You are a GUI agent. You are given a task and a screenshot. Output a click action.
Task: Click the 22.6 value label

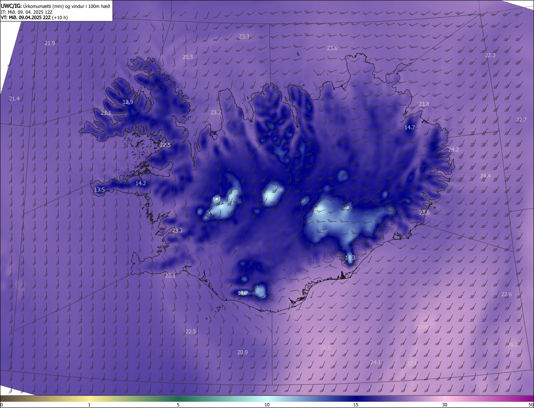[x=506, y=294]
